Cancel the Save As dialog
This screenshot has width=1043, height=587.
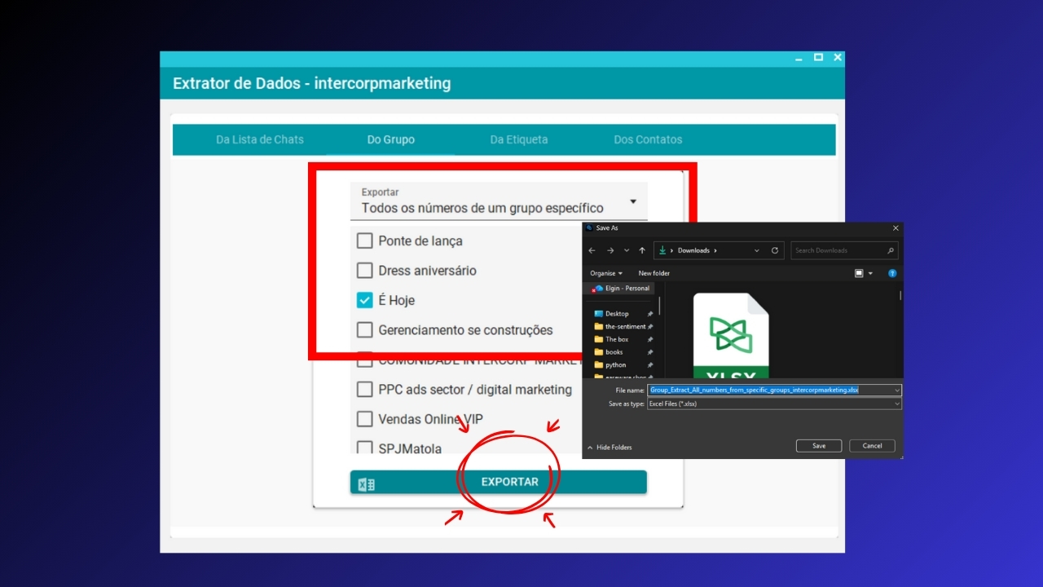[872, 446]
